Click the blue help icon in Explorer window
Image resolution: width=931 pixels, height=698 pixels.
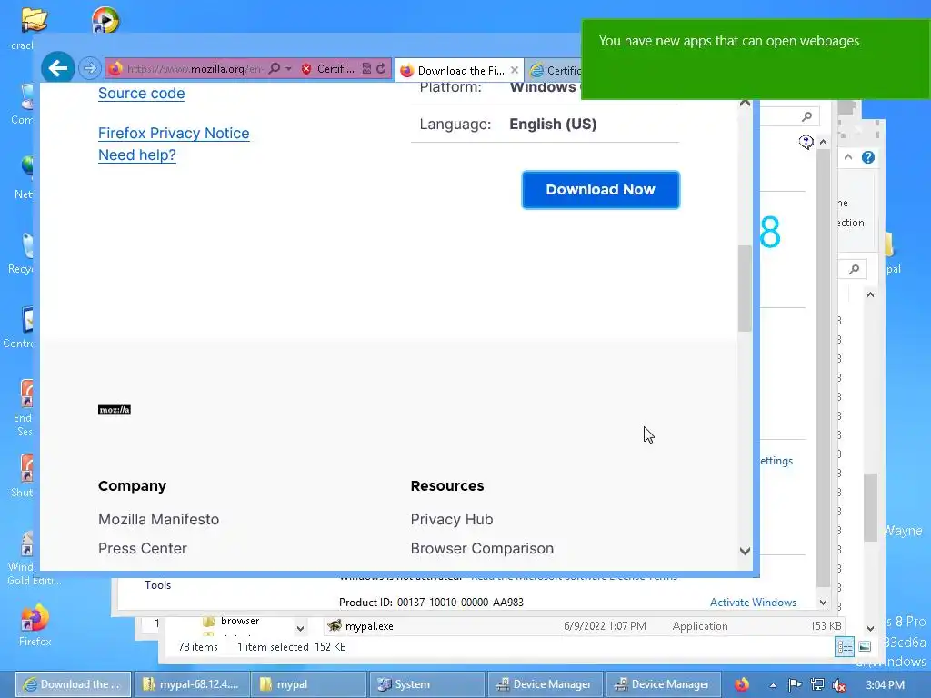pos(868,157)
